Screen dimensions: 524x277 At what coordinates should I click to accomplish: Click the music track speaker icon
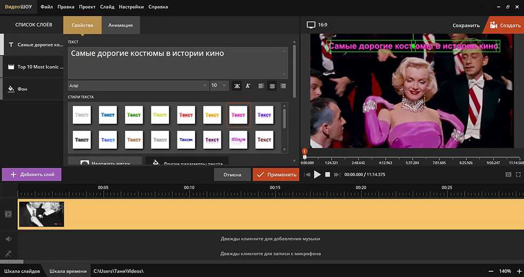tap(9, 239)
